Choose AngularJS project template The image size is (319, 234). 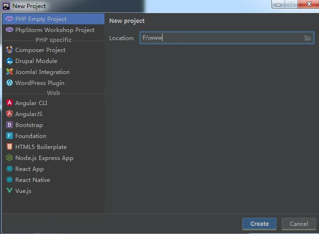click(x=29, y=114)
